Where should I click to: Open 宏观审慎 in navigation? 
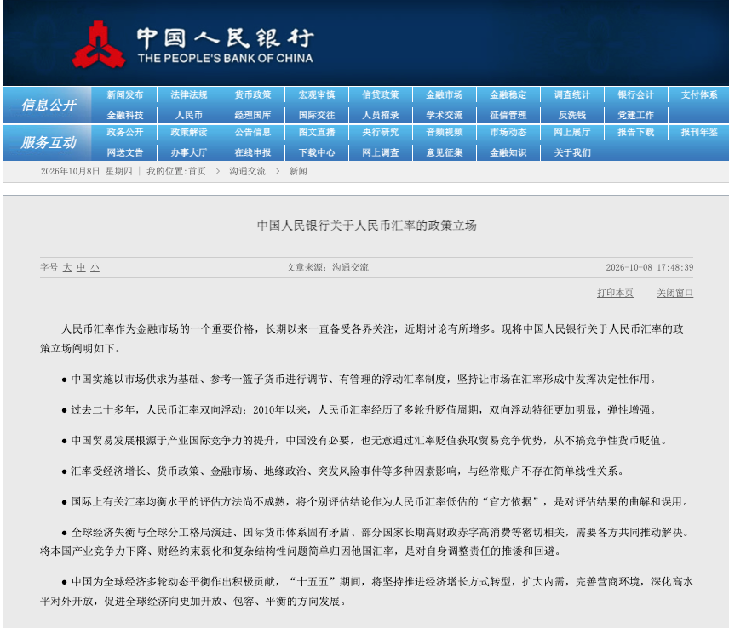click(x=317, y=95)
